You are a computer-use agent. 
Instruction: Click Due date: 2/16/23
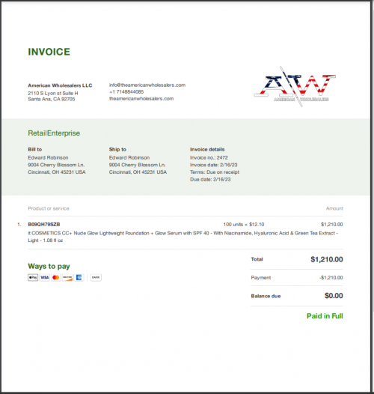[x=210, y=180]
